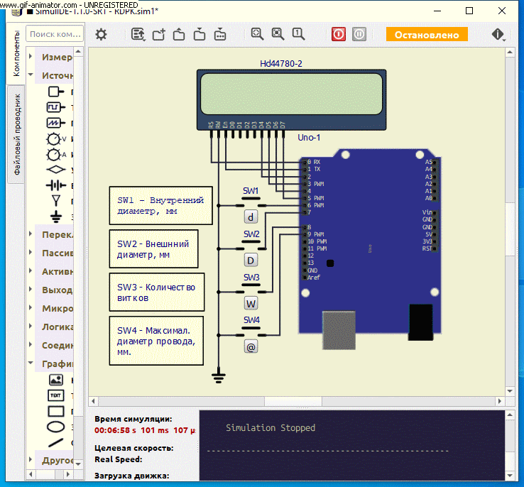Image resolution: width=524 pixels, height=487 pixels.
Task: Select the SW4 Максимал. диаметр провода note
Action: (x=156, y=341)
